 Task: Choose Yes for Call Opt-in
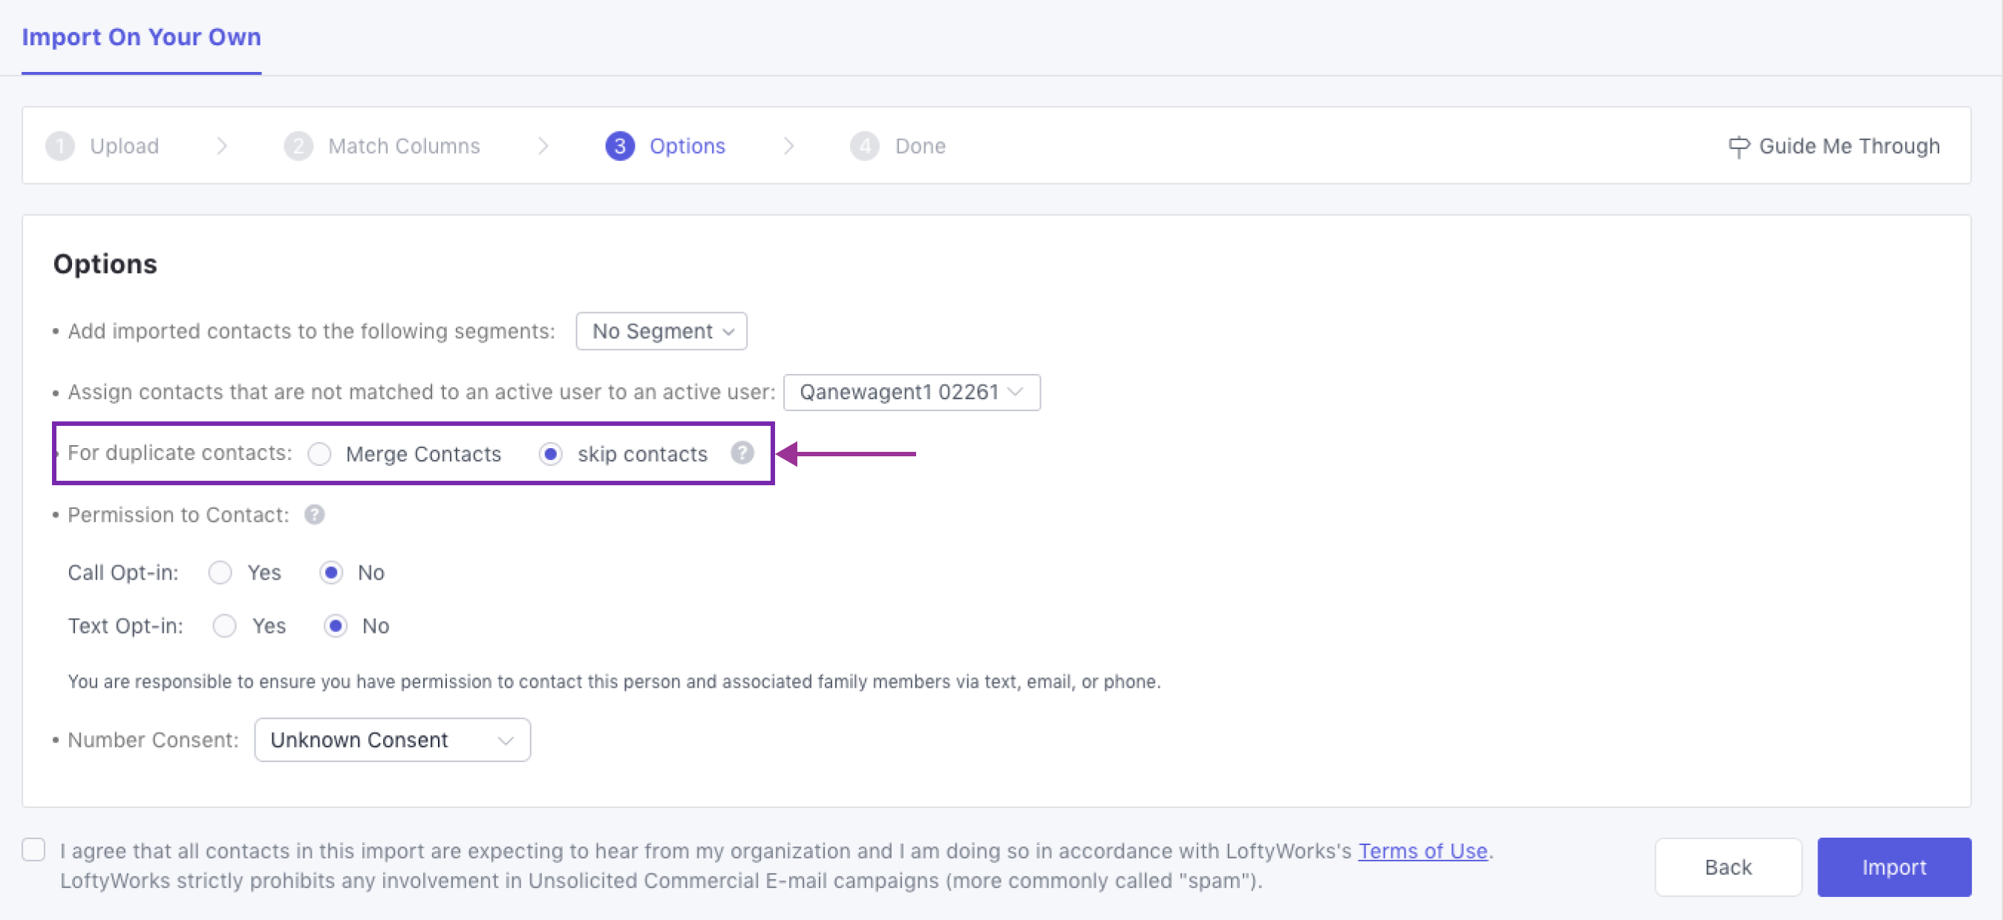(220, 573)
